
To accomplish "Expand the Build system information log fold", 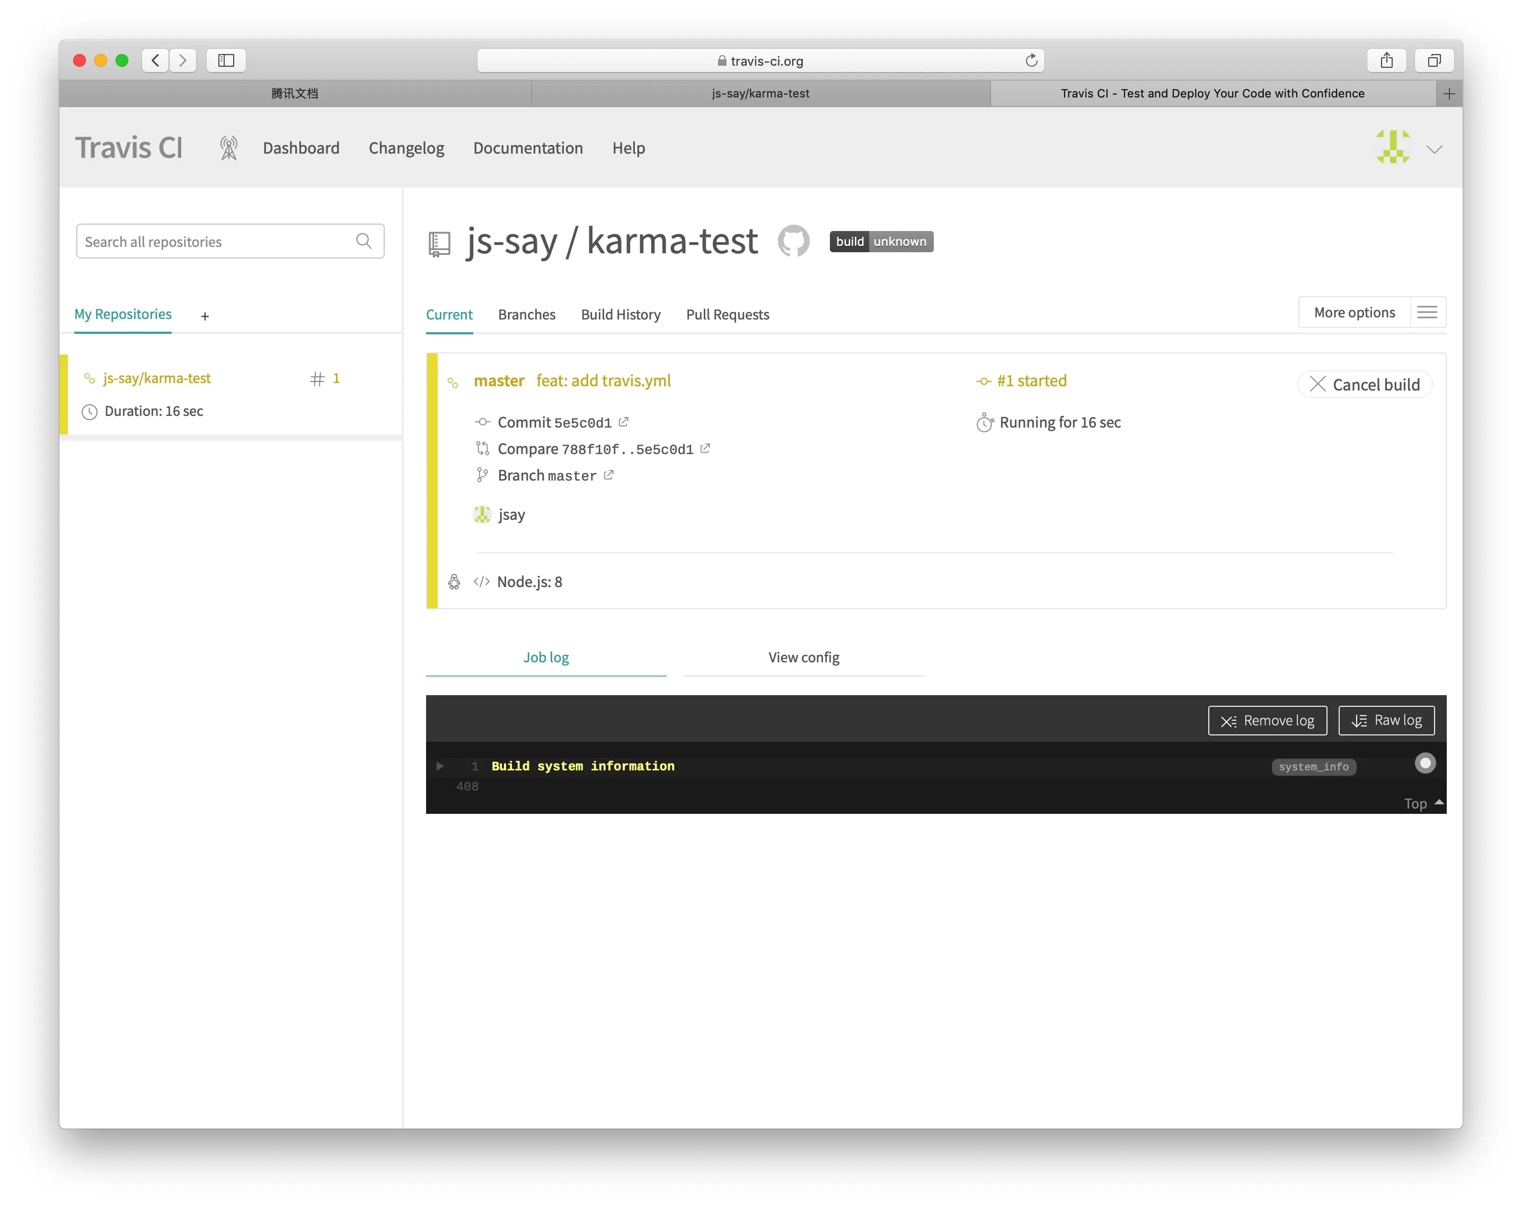I will point(440,766).
